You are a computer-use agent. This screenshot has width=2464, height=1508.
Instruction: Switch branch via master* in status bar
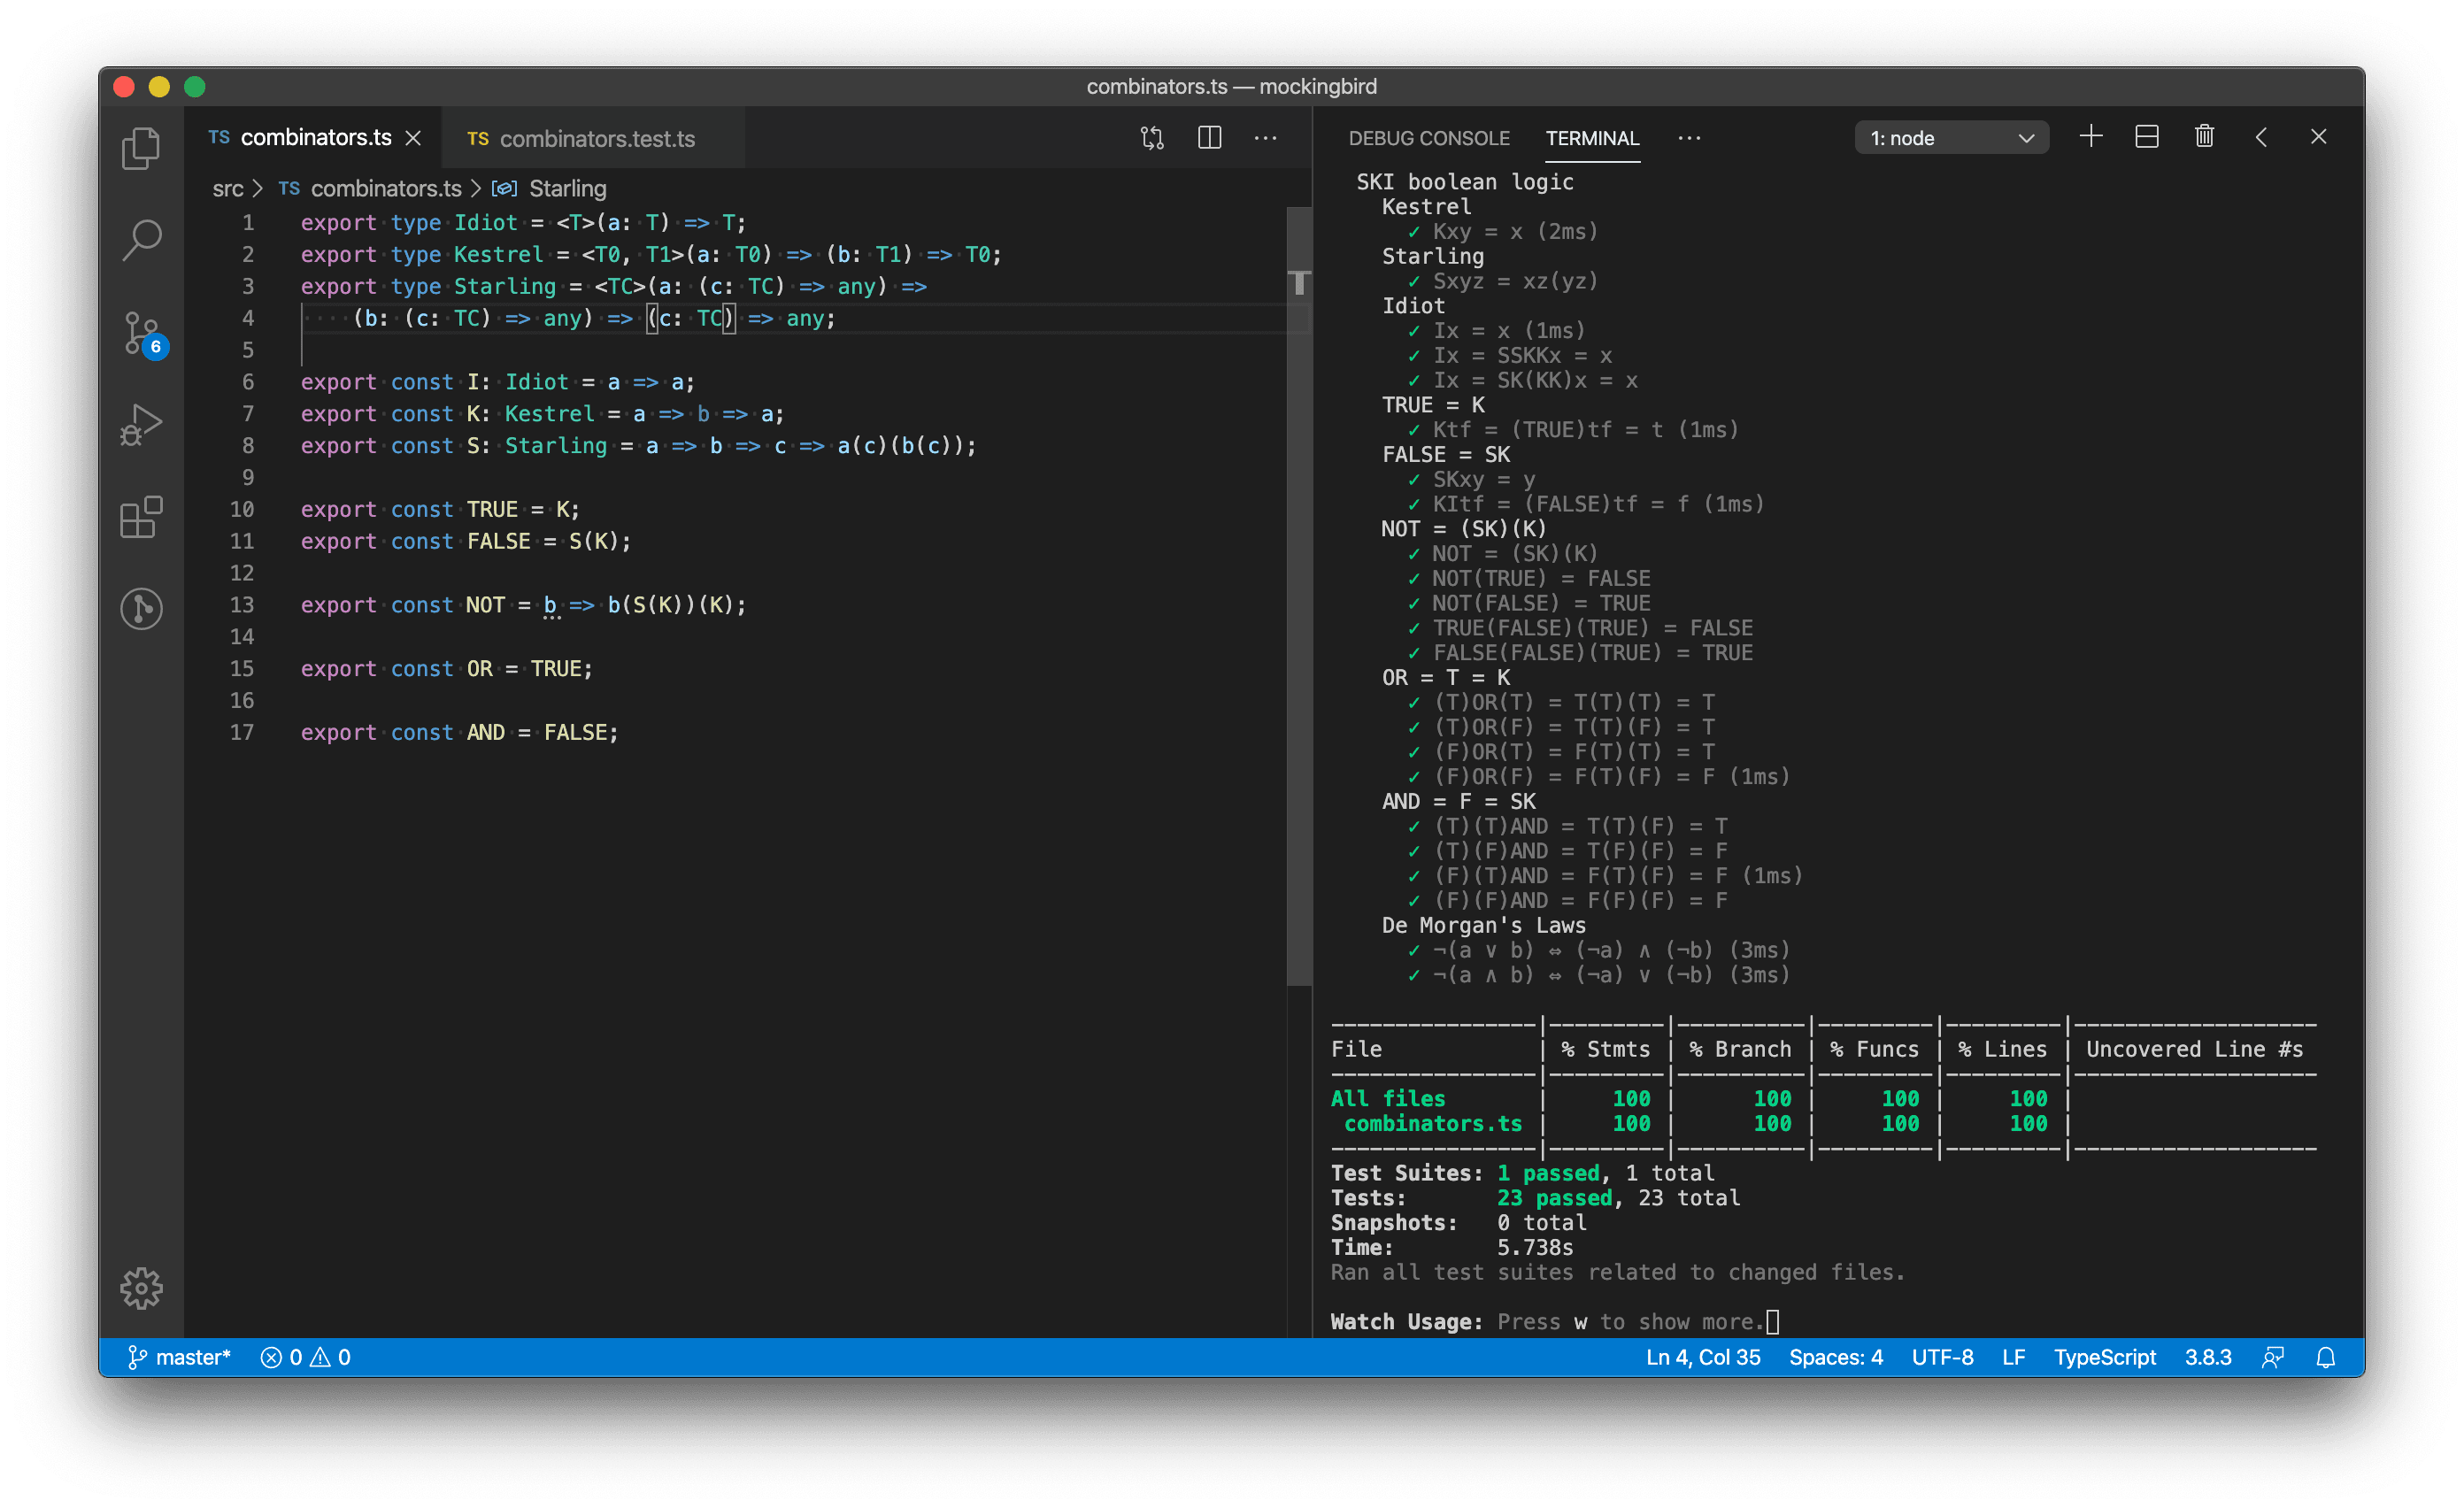click(180, 1357)
